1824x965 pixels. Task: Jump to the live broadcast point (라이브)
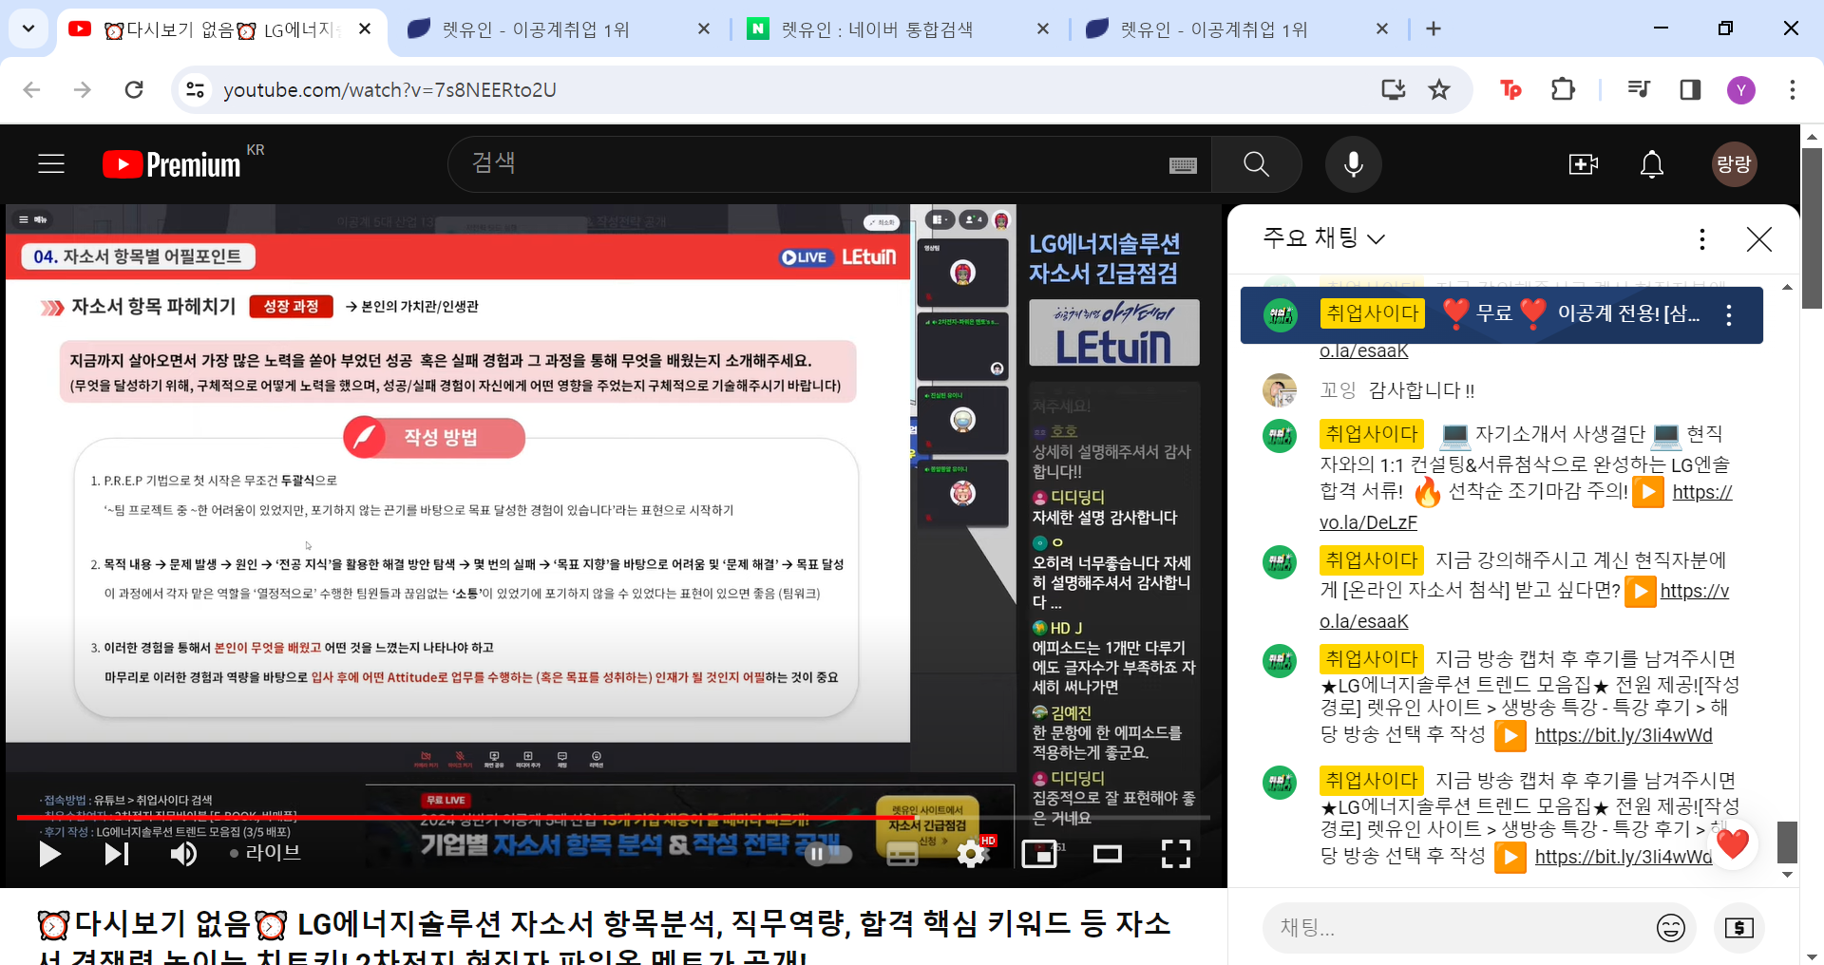pyautogui.click(x=266, y=853)
